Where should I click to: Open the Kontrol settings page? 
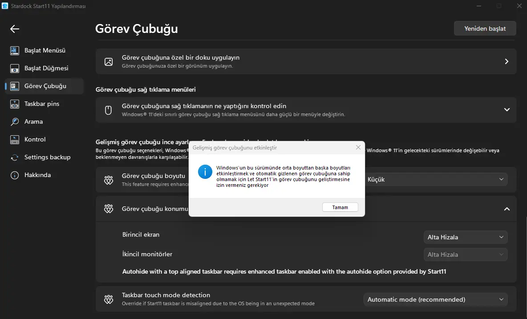pos(45,139)
